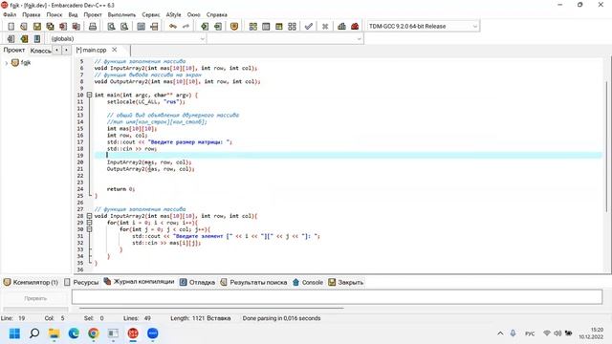Click the yellow arrow icon in second toolbar row

click(24, 38)
